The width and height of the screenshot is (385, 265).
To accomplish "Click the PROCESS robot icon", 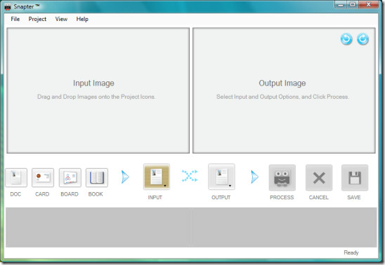I will tap(282, 178).
